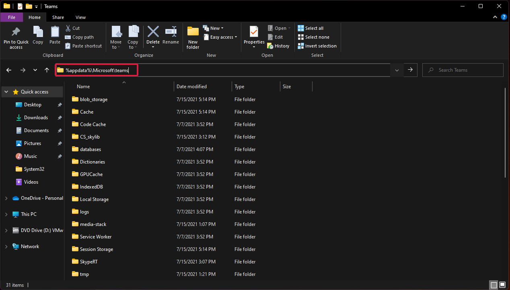This screenshot has width=510, height=290.
Task: Switch to the Share tab
Action: (58, 17)
